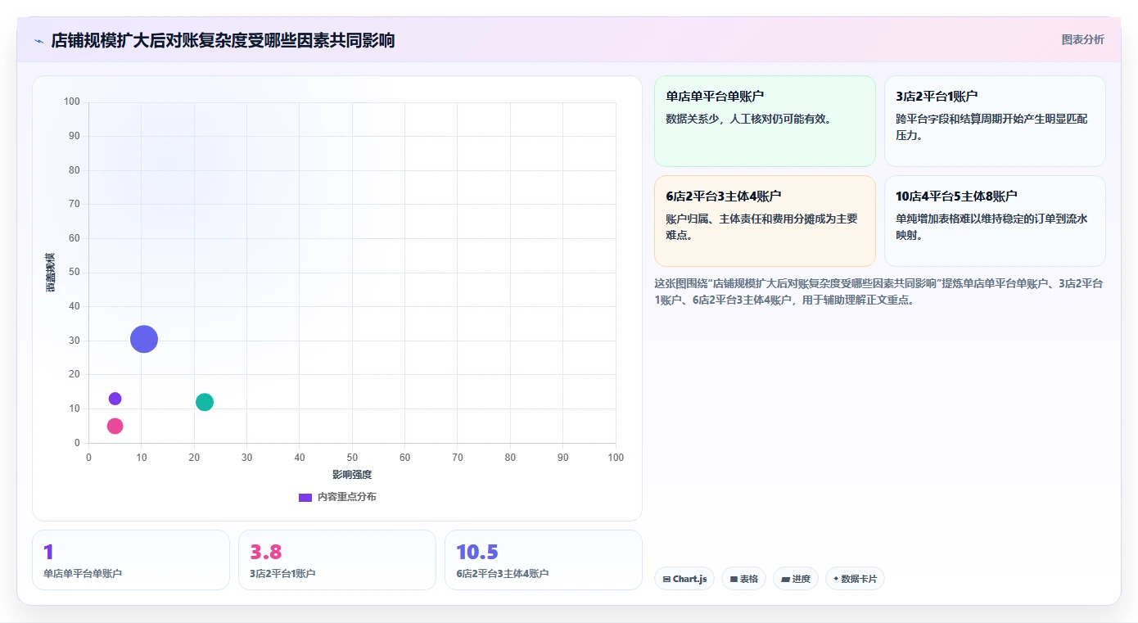Click the stat caption 单店单平台单账户 under 1
This screenshot has height=623, width=1138.
pyautogui.click(x=83, y=574)
